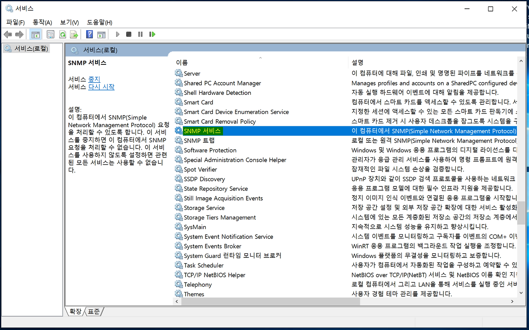This screenshot has height=330, width=529.
Task: Select the SNMP 서비스 row name
Action: click(203, 131)
